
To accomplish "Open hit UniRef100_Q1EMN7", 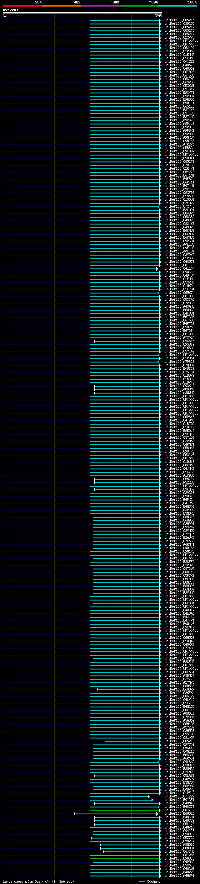I will (179, 55).
